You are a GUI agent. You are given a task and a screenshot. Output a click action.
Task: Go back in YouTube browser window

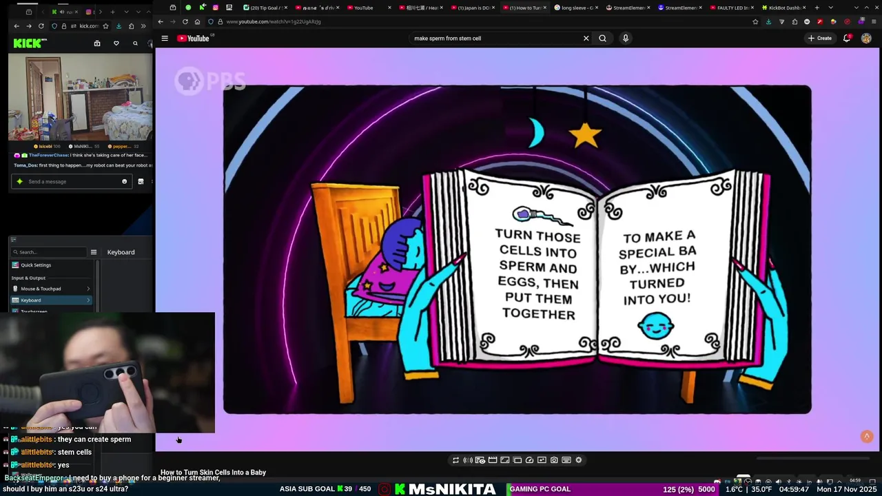point(161,21)
